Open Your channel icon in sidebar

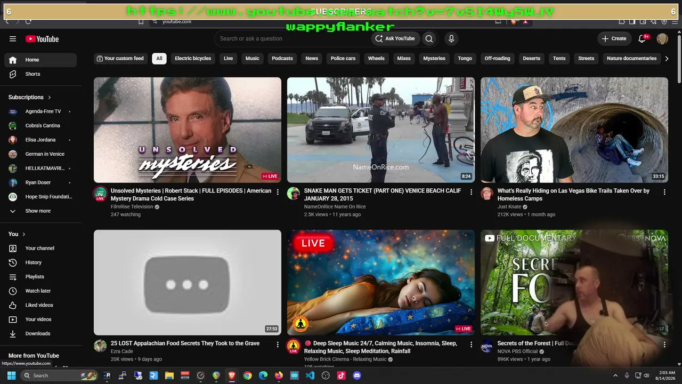(13, 249)
